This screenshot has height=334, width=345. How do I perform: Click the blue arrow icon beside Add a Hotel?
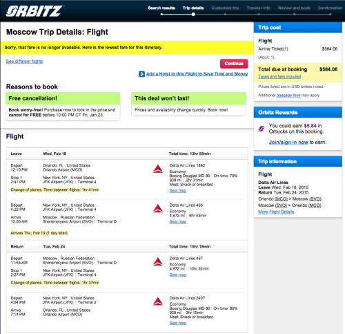pos(141,74)
